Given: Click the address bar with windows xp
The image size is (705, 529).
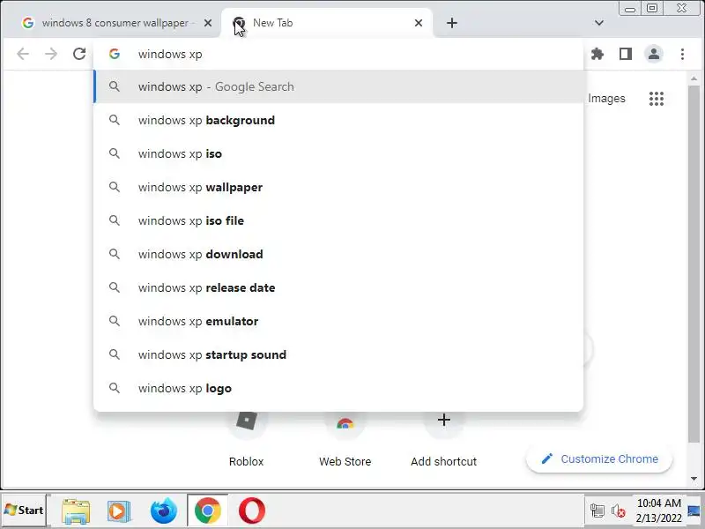Looking at the screenshot, I should point(338,54).
